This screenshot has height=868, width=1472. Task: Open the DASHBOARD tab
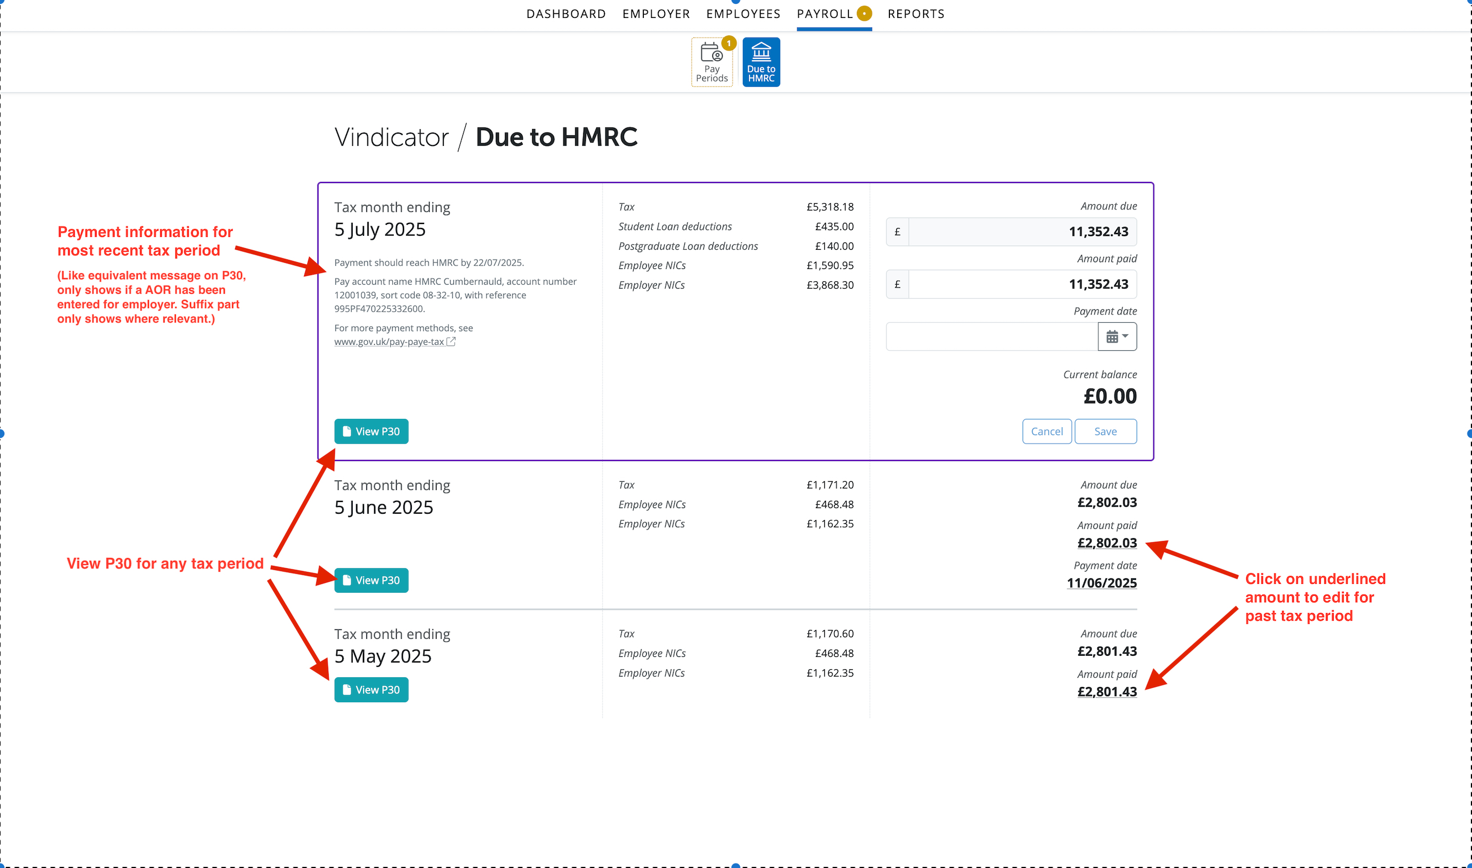566,14
